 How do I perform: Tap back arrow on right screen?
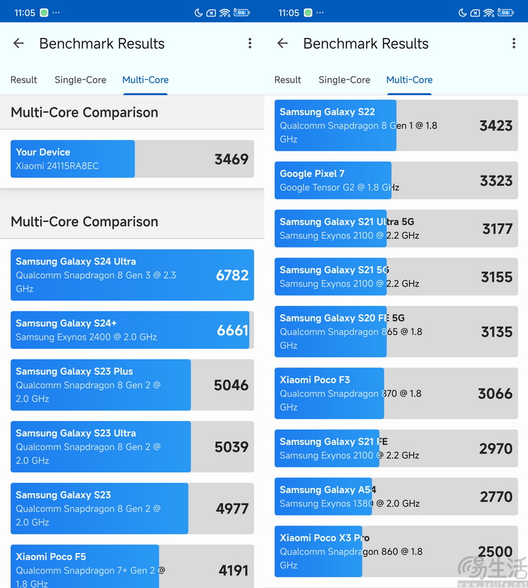[x=282, y=44]
